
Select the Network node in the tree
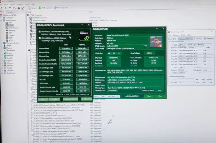(x=9, y=55)
